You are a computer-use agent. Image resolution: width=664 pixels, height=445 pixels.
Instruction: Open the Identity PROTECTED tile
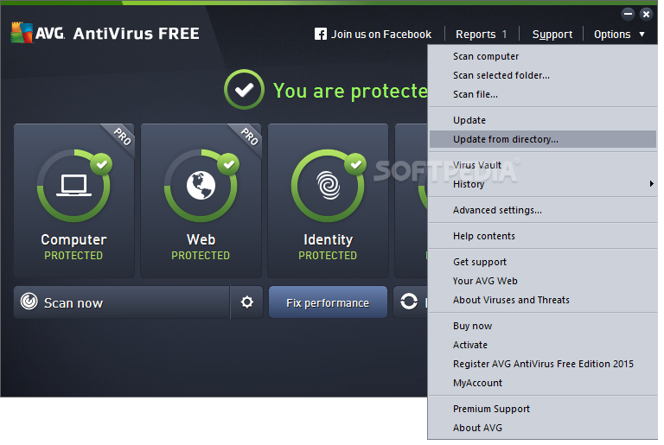329,200
